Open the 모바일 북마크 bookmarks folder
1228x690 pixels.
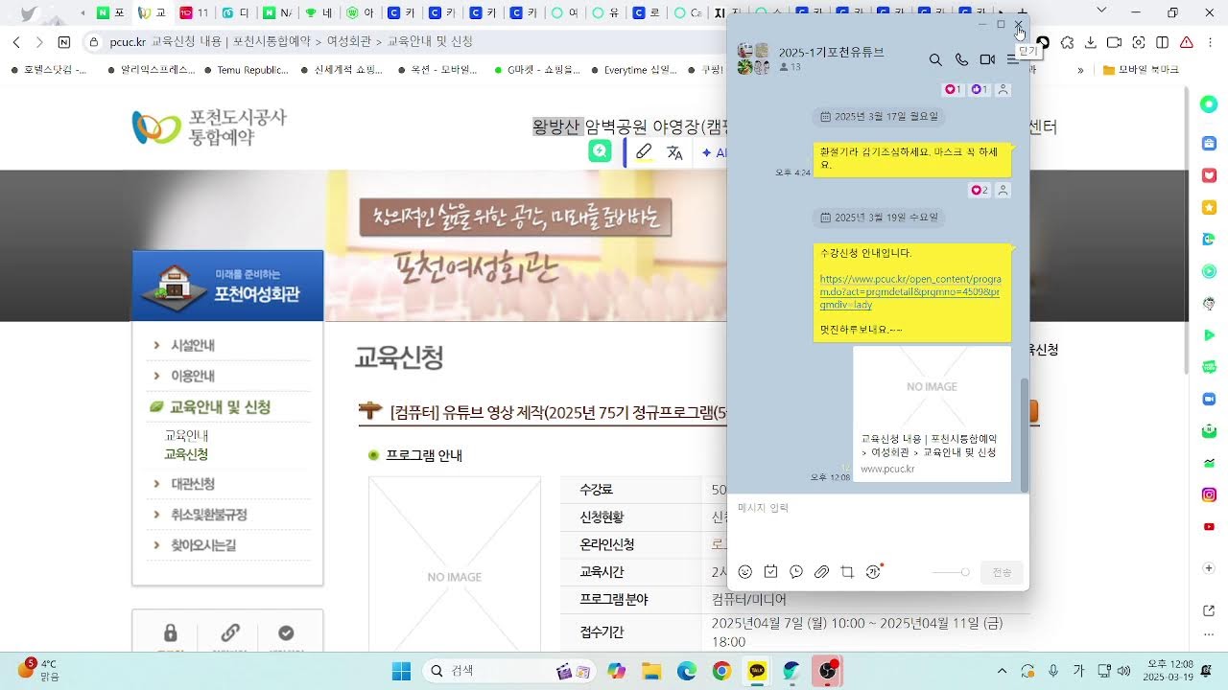tap(1142, 70)
